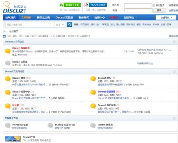Image resolution: width=178 pixels, height=143 pixels.
Task: Select the 应用中心 navigation tab
Action: coord(100,18)
